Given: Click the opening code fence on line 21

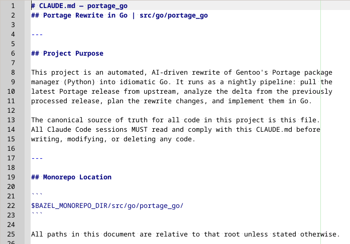Looking at the screenshot, I should click(37, 194).
